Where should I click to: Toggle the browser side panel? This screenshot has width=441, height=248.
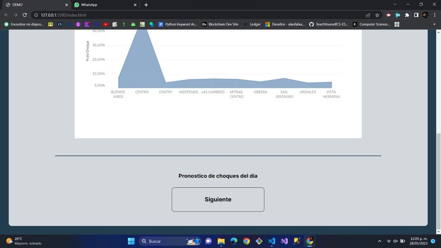[x=416, y=15]
